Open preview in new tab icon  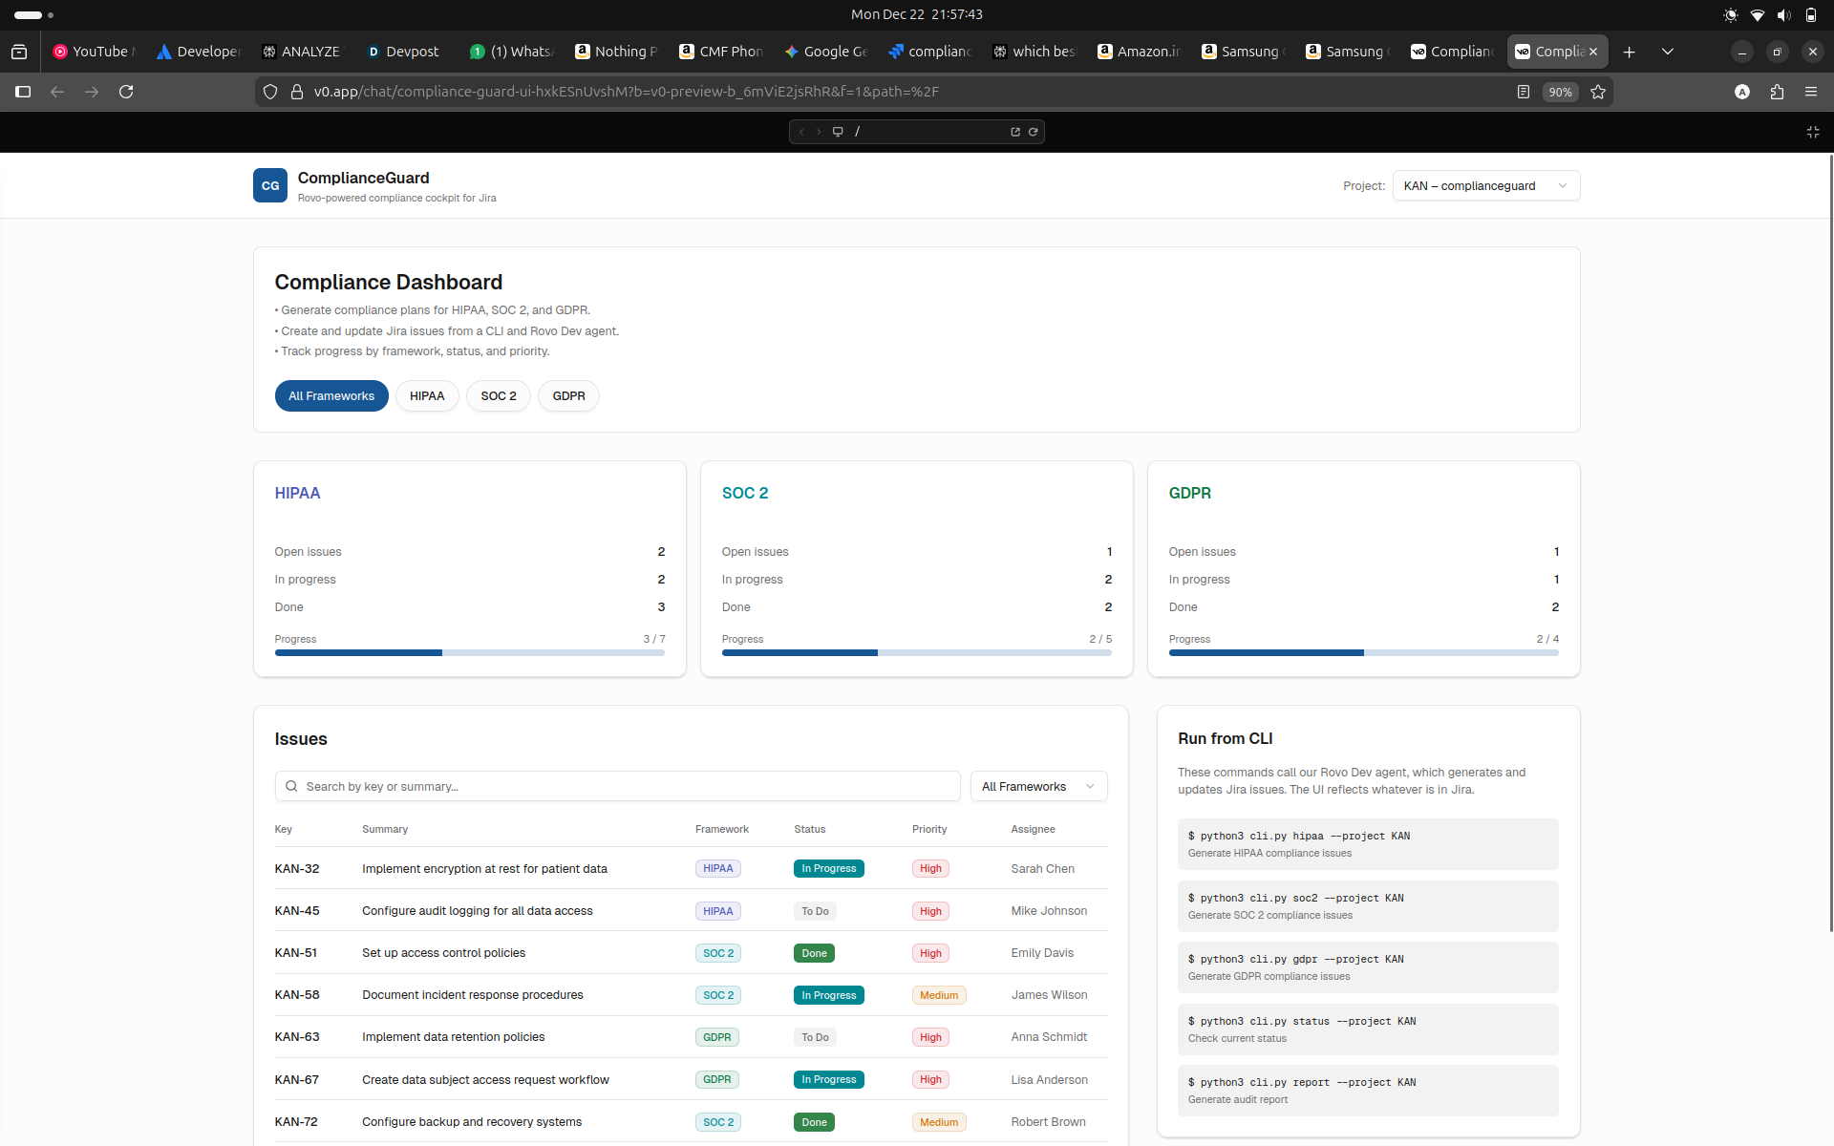1015,132
